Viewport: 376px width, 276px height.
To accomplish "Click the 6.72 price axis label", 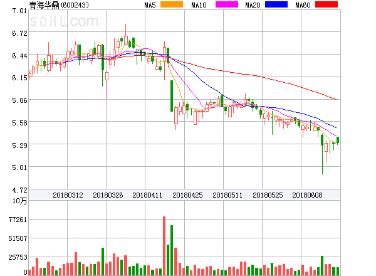I will click(19, 33).
